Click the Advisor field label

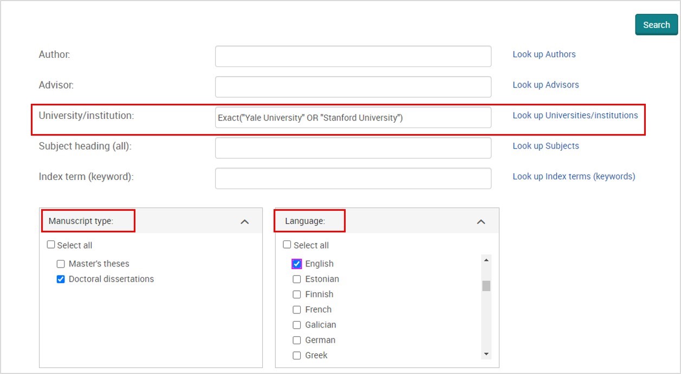pos(56,85)
